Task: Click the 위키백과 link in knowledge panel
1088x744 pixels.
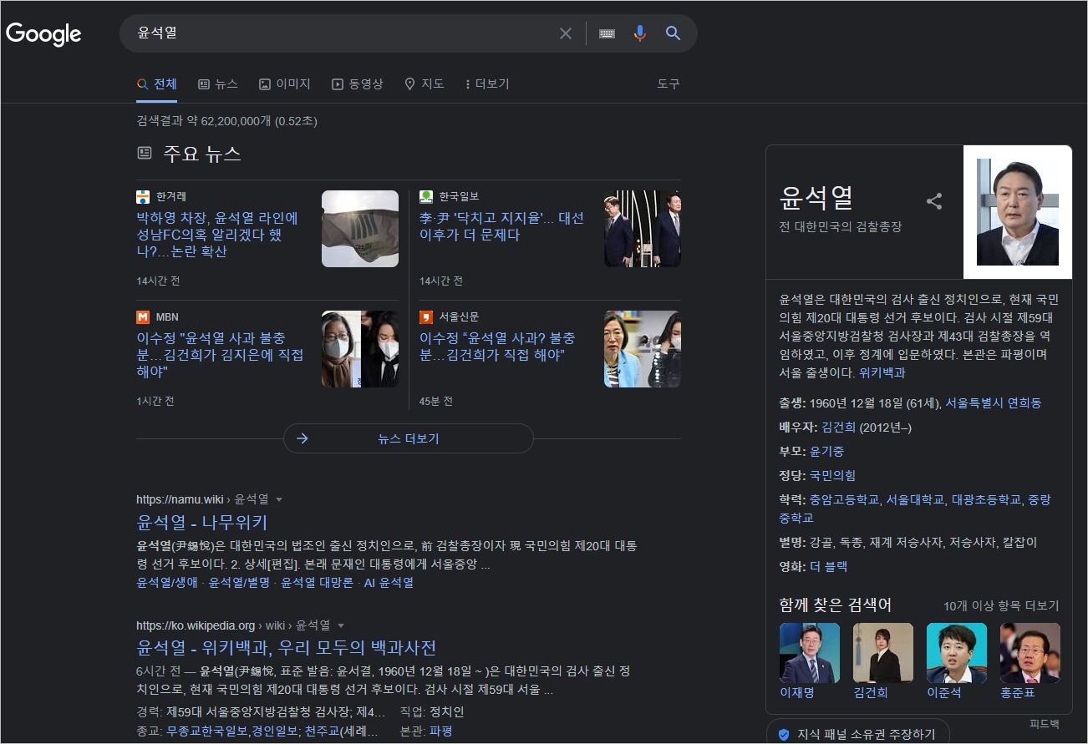Action: point(882,373)
